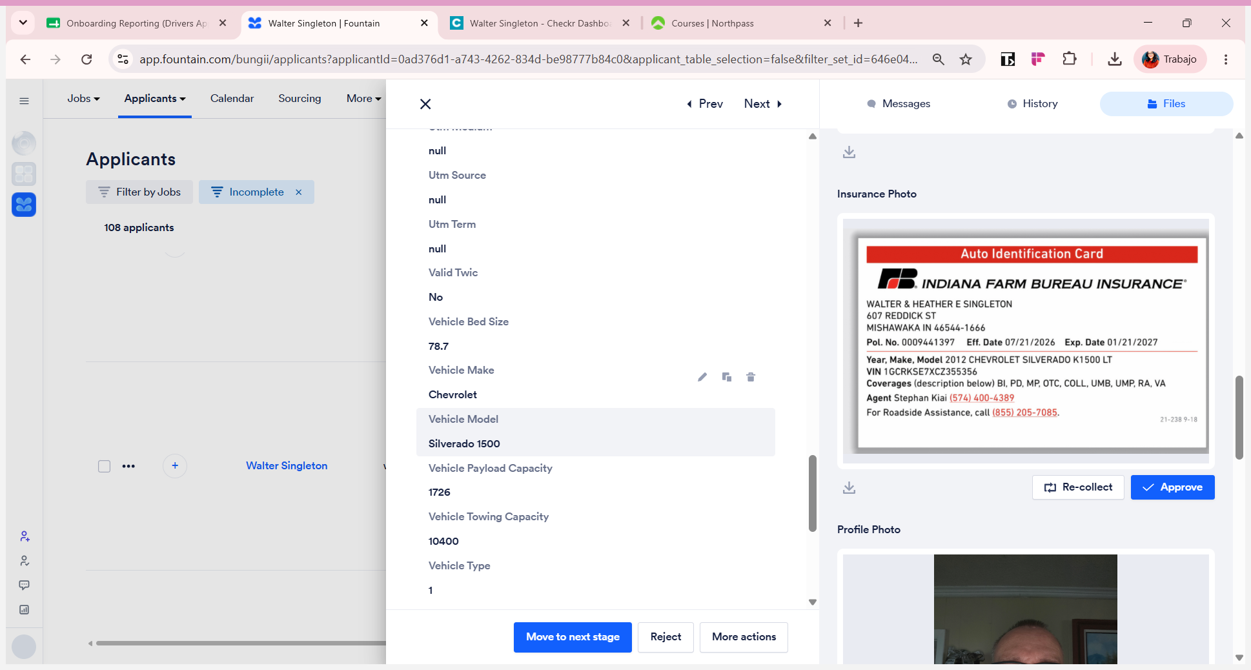Approve the Insurance Photo

tap(1172, 487)
